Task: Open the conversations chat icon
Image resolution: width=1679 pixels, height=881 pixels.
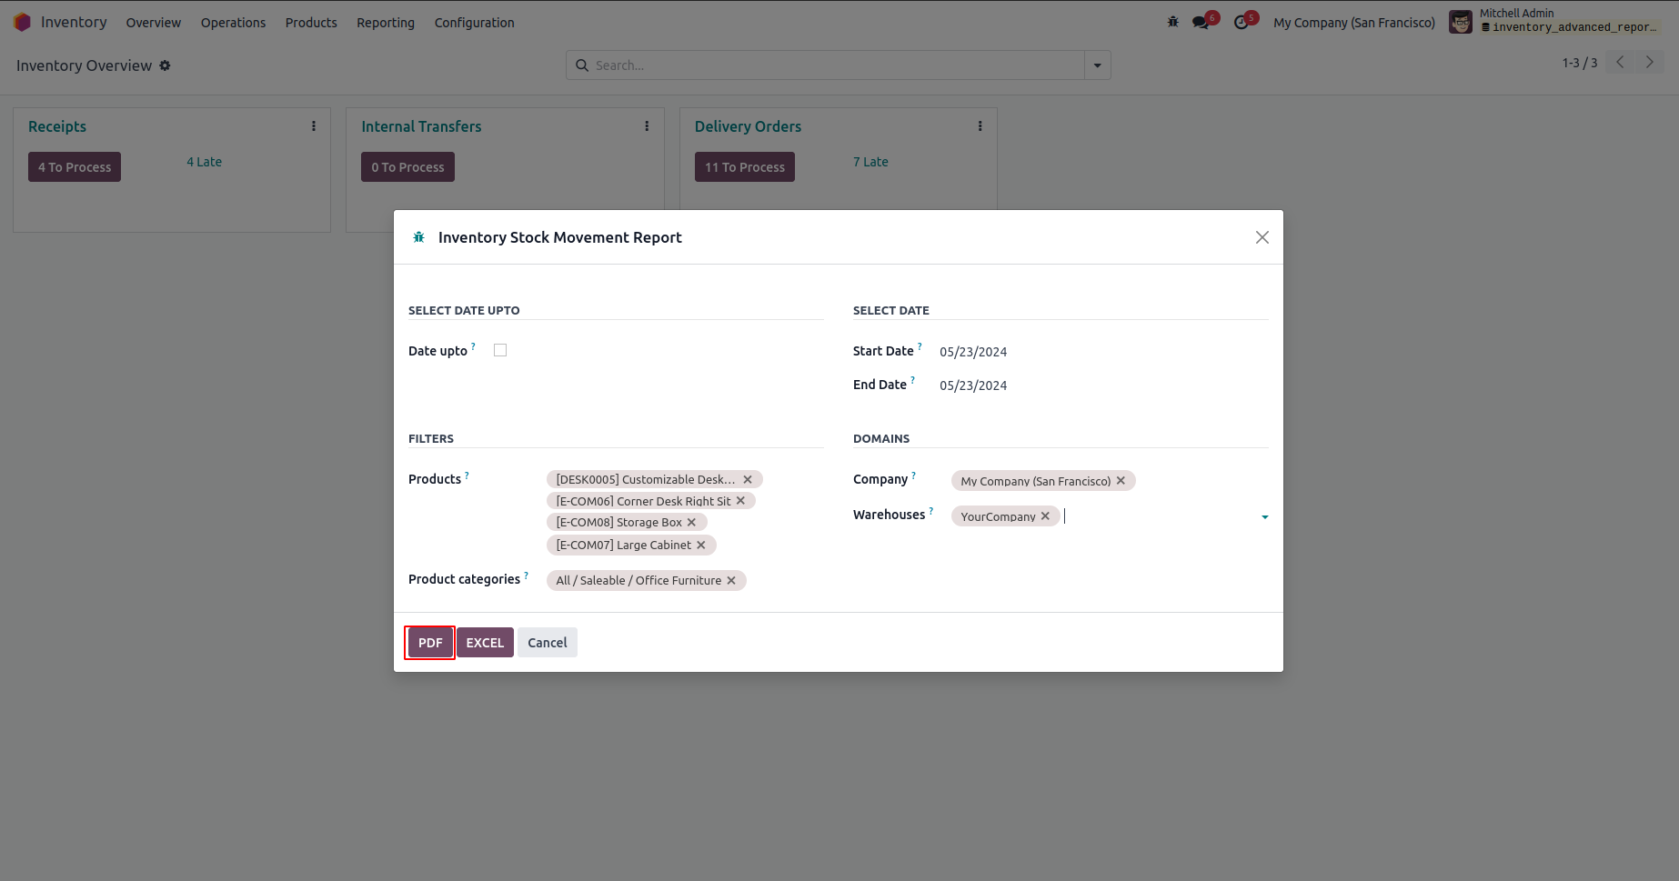Action: pos(1201,22)
